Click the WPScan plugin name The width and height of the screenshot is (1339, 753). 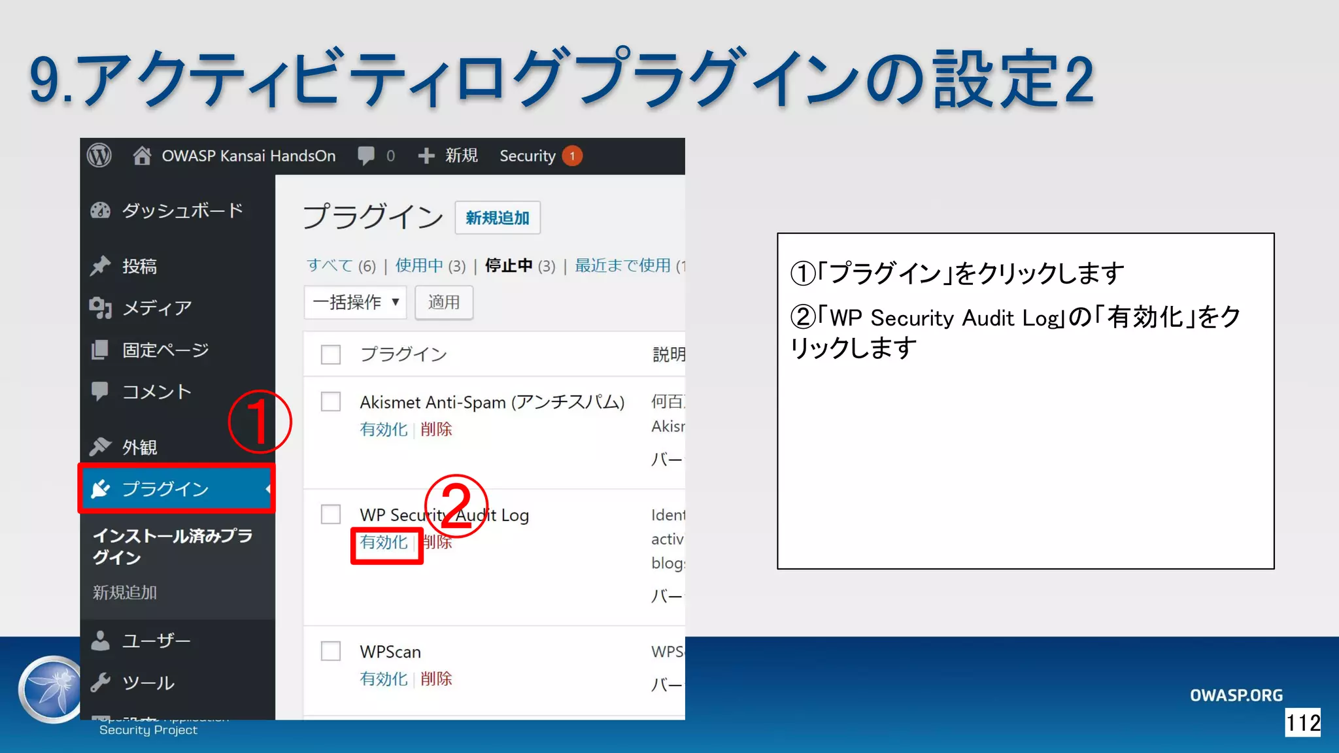click(x=390, y=652)
